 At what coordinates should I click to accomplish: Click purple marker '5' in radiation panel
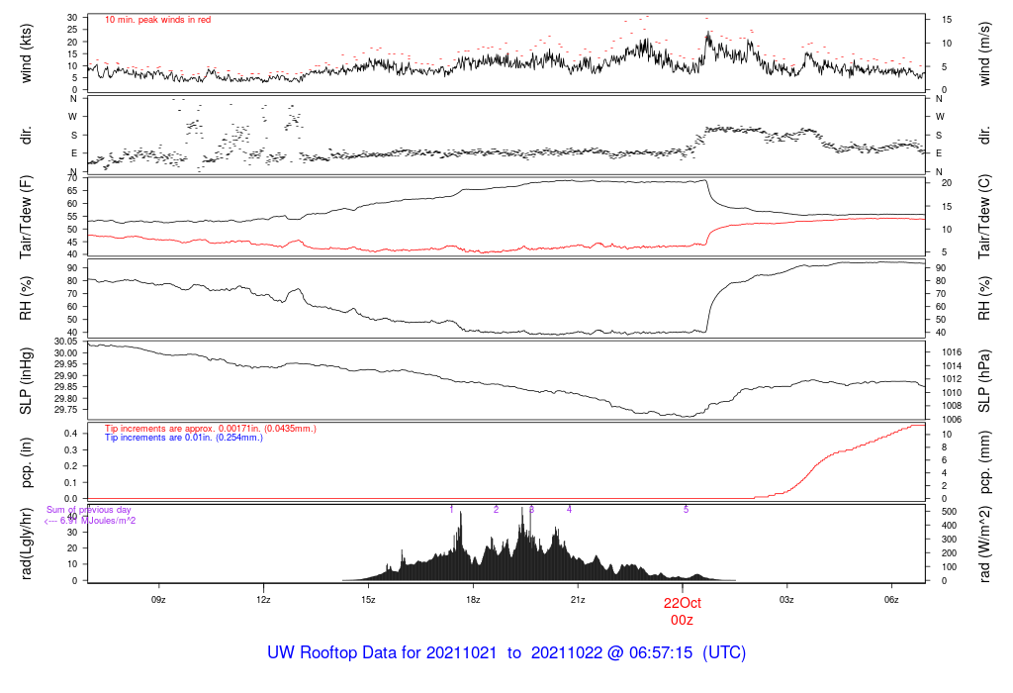(x=687, y=510)
